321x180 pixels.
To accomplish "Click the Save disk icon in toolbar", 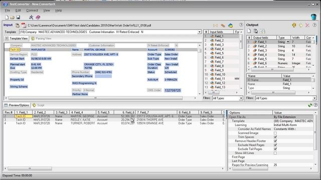I will tap(18, 17).
